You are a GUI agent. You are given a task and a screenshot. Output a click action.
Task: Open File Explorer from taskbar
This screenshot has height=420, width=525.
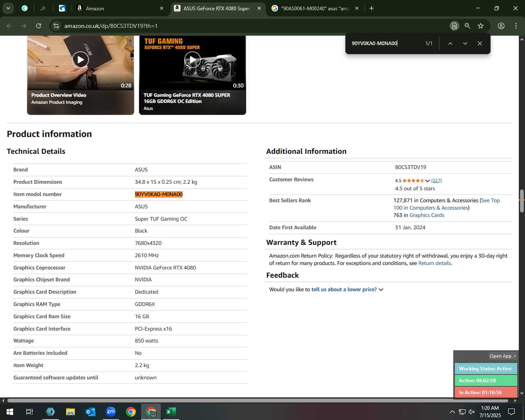(x=71, y=412)
